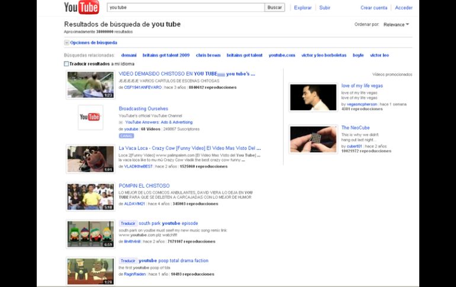This screenshot has width=456, height=287.
Task: Click Traducir badge beside south park result
Action: 127,224
